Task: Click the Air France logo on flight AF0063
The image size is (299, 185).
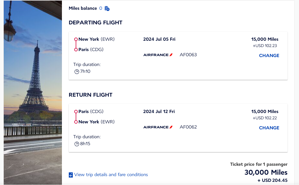Action: [x=158, y=54]
